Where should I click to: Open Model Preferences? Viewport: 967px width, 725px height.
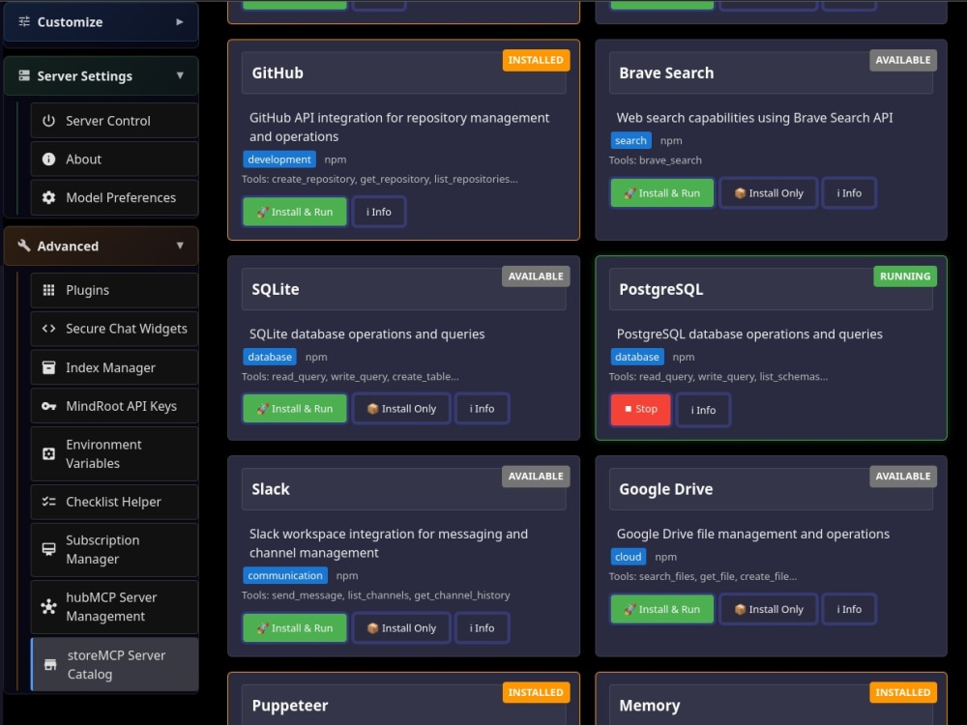pos(114,197)
